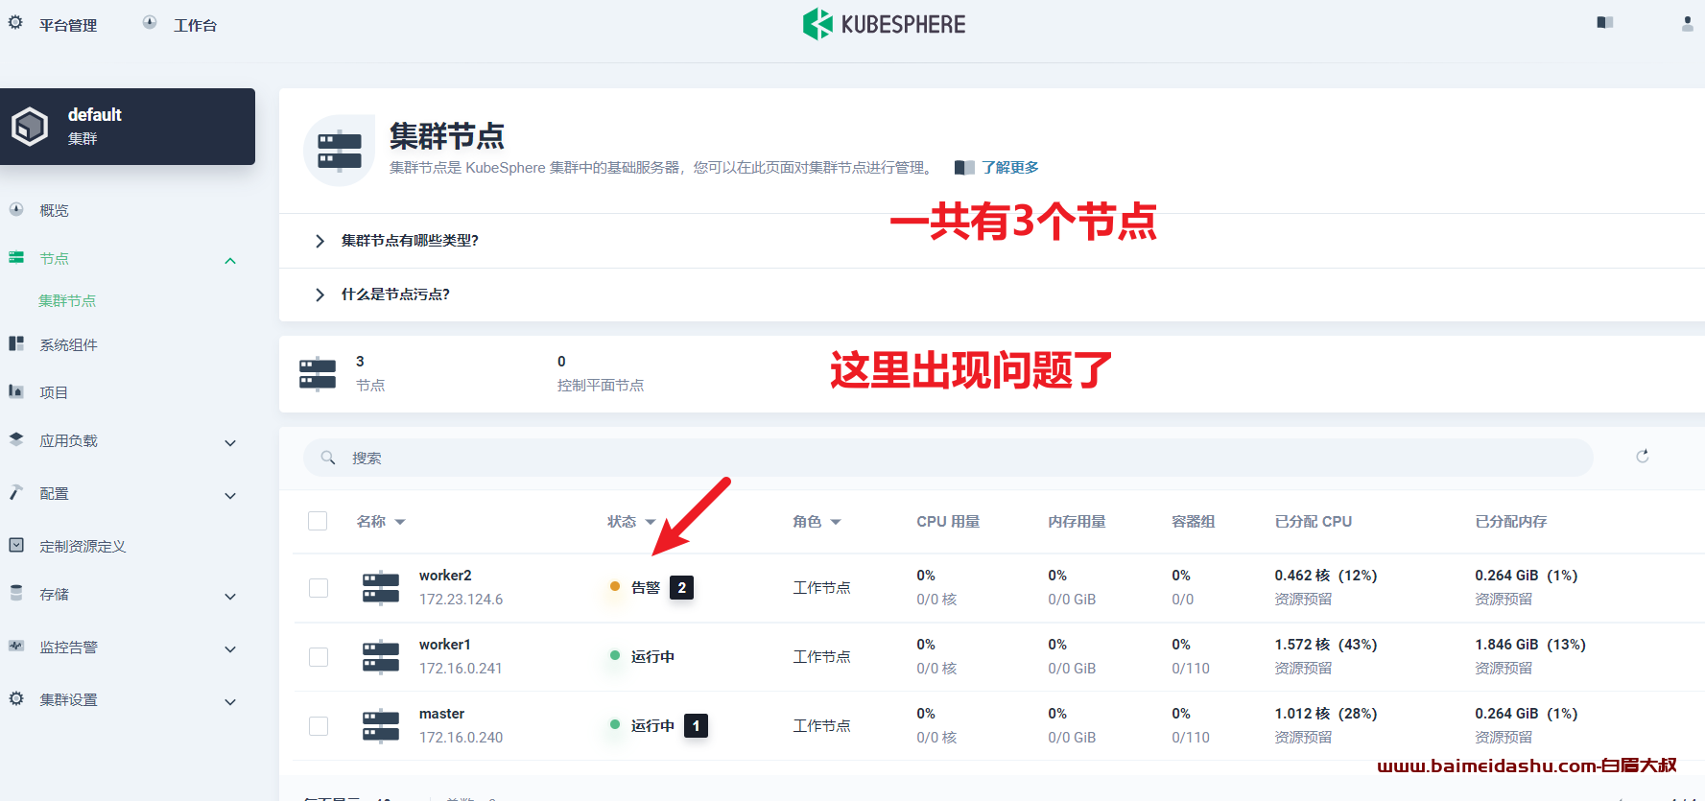The width and height of the screenshot is (1705, 801).
Task: Click the KubeSphere logo
Action: point(884,24)
